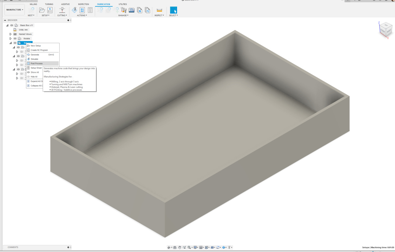
Task: Open Grid and Snaps settings icon
Action: click(201, 247)
